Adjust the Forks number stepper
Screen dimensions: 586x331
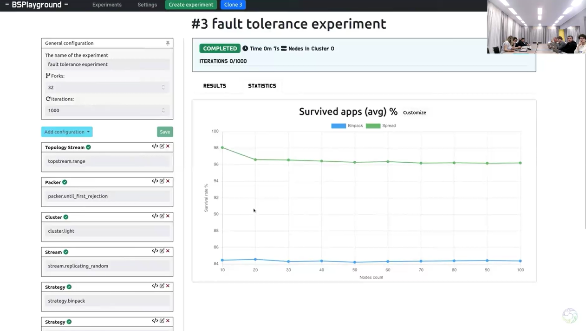tap(163, 88)
